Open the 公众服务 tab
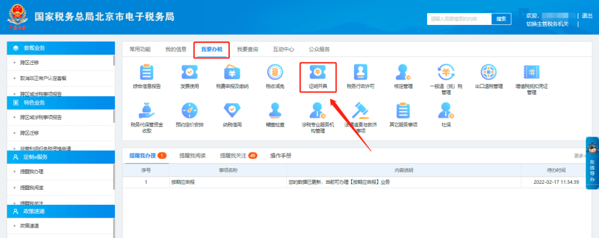Image resolution: width=599 pixels, height=238 pixels. click(x=319, y=49)
